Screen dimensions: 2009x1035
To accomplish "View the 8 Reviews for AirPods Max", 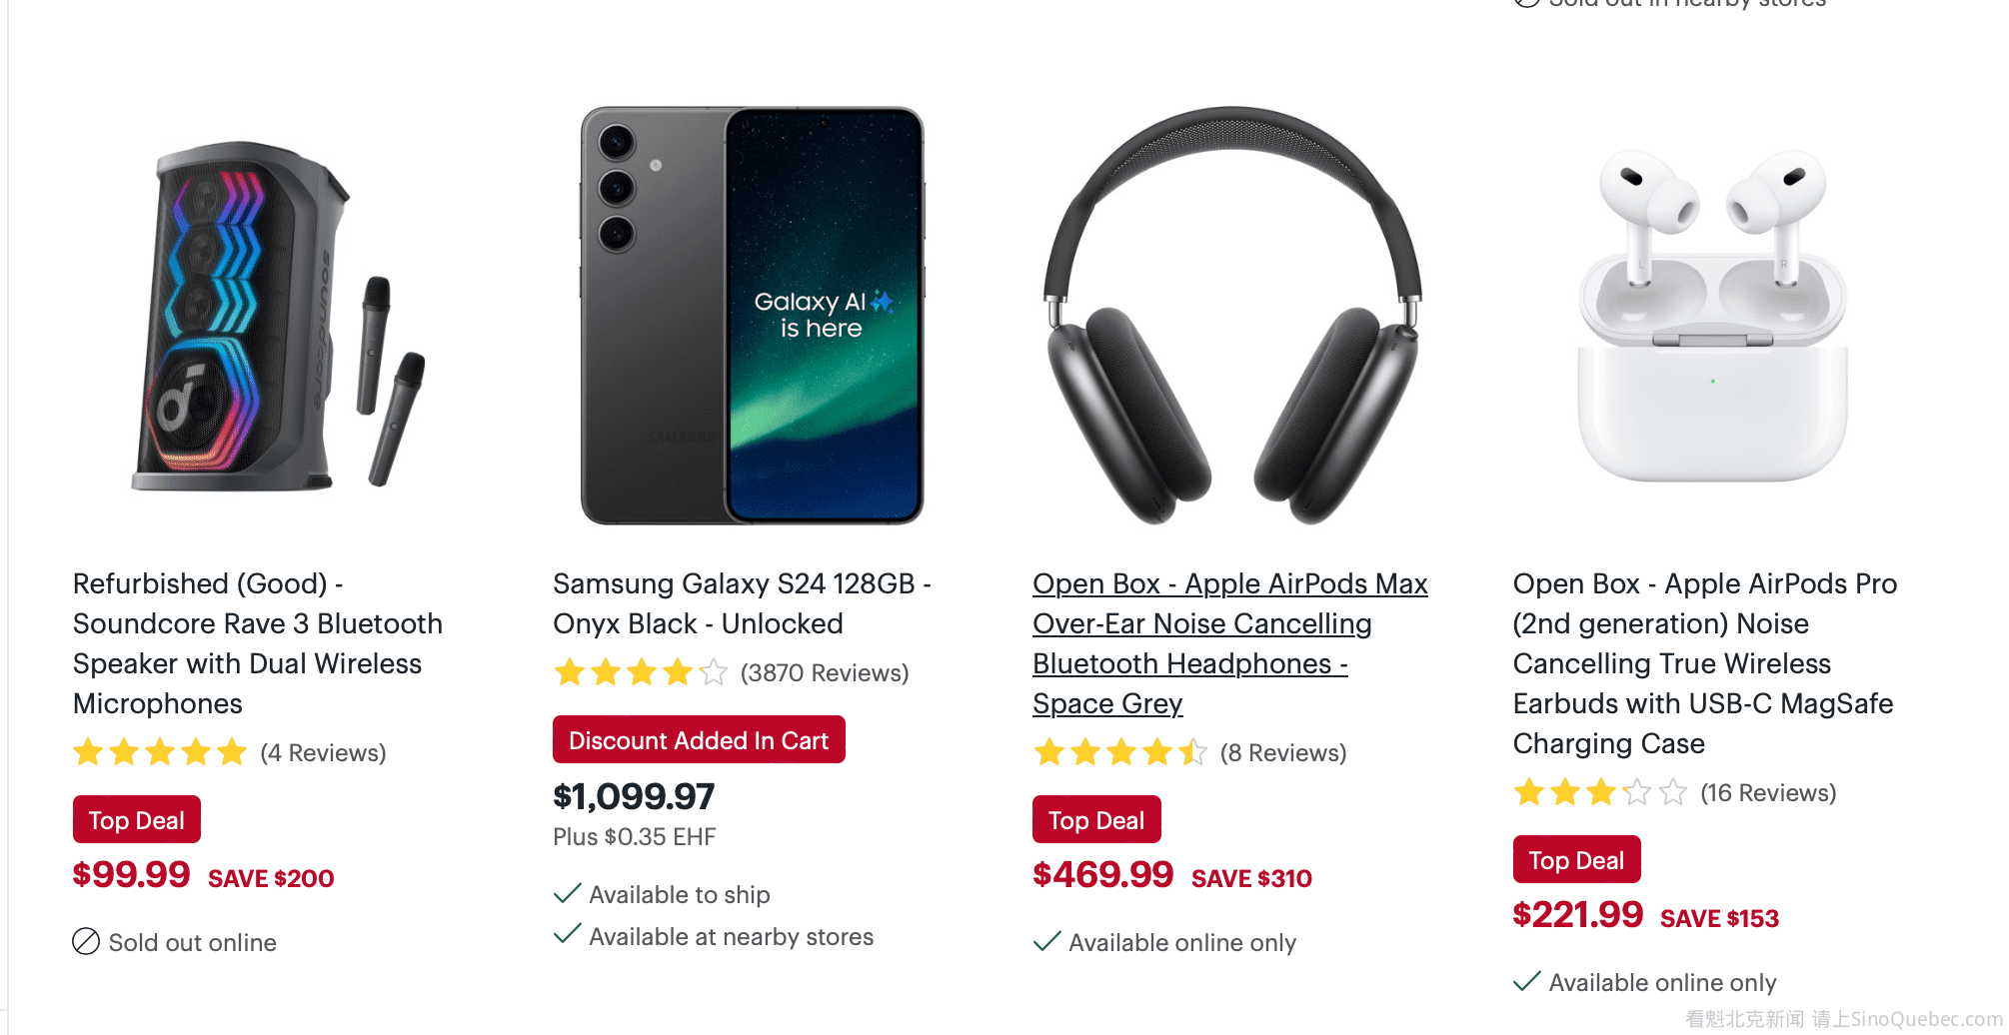I will pos(1283,752).
